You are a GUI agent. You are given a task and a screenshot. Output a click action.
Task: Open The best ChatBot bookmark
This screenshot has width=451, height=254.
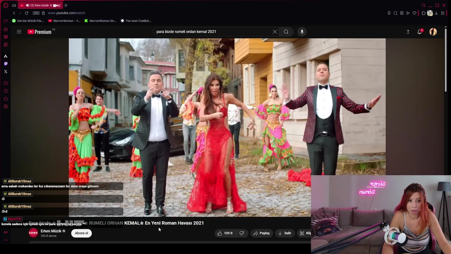tap(136, 21)
